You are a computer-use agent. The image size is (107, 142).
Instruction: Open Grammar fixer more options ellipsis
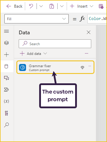point(90,66)
